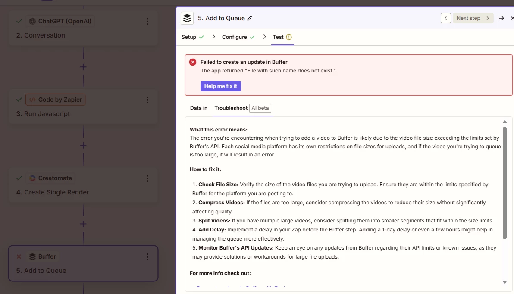Select the '3. Run Javascript' step title
The image size is (514, 294).
coord(43,114)
